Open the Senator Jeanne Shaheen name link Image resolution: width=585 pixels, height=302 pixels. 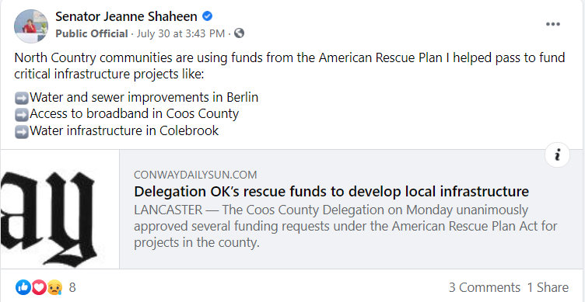[x=126, y=16]
